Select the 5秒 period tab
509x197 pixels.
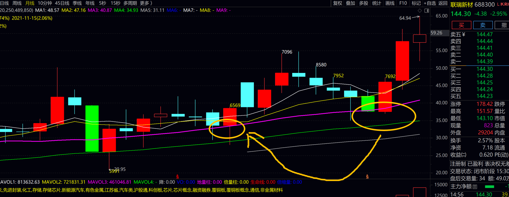click(103, 3)
